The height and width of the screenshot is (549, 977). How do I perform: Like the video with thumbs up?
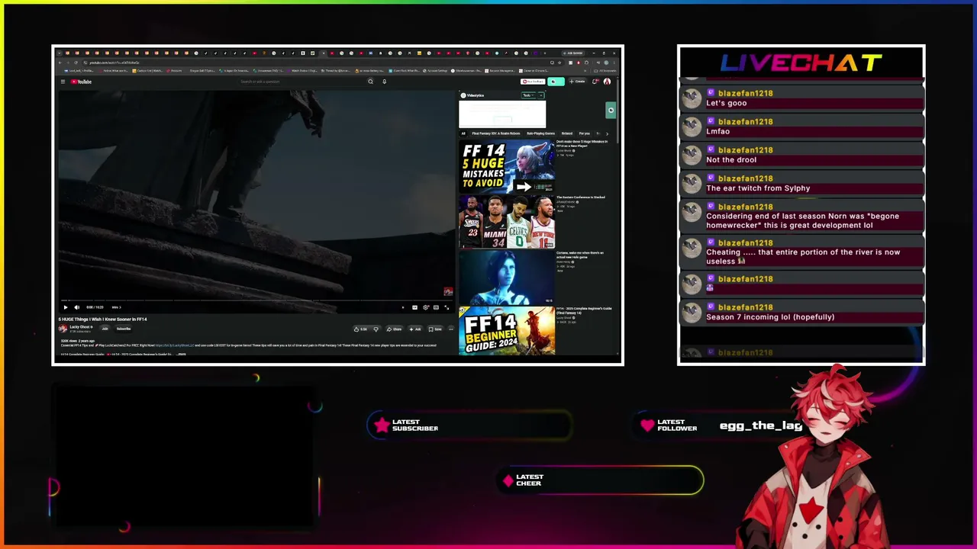pyautogui.click(x=361, y=329)
